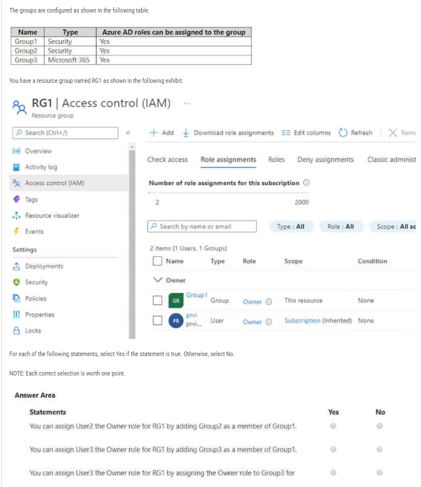The width and height of the screenshot is (421, 487).
Task: Click the Policies icon
Action: pyautogui.click(x=17, y=298)
